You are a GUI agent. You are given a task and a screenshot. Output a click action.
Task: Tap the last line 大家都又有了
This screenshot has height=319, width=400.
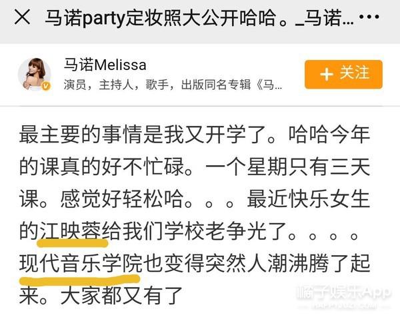pos(121,296)
